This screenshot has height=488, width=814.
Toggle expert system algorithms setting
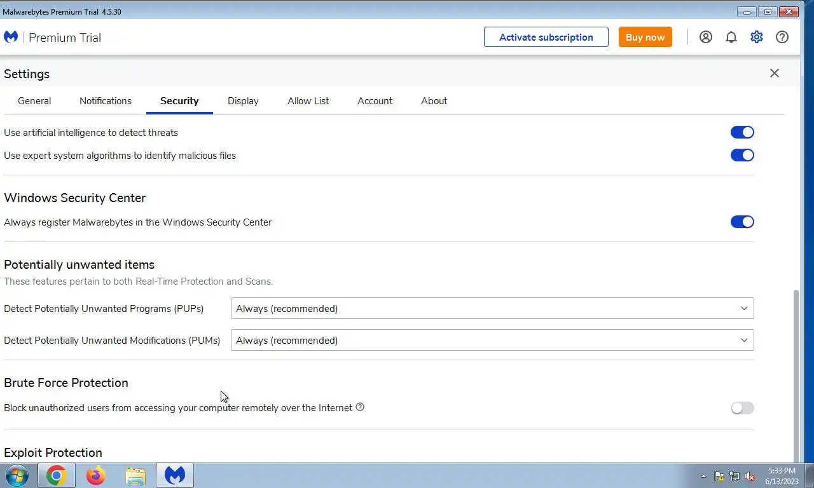(x=742, y=155)
